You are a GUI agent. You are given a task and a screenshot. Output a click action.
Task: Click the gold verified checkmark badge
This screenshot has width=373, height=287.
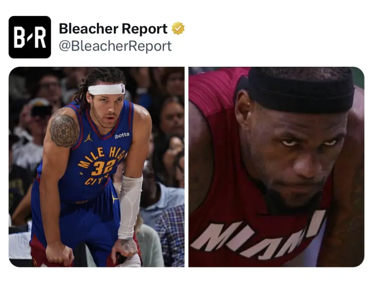[178, 28]
